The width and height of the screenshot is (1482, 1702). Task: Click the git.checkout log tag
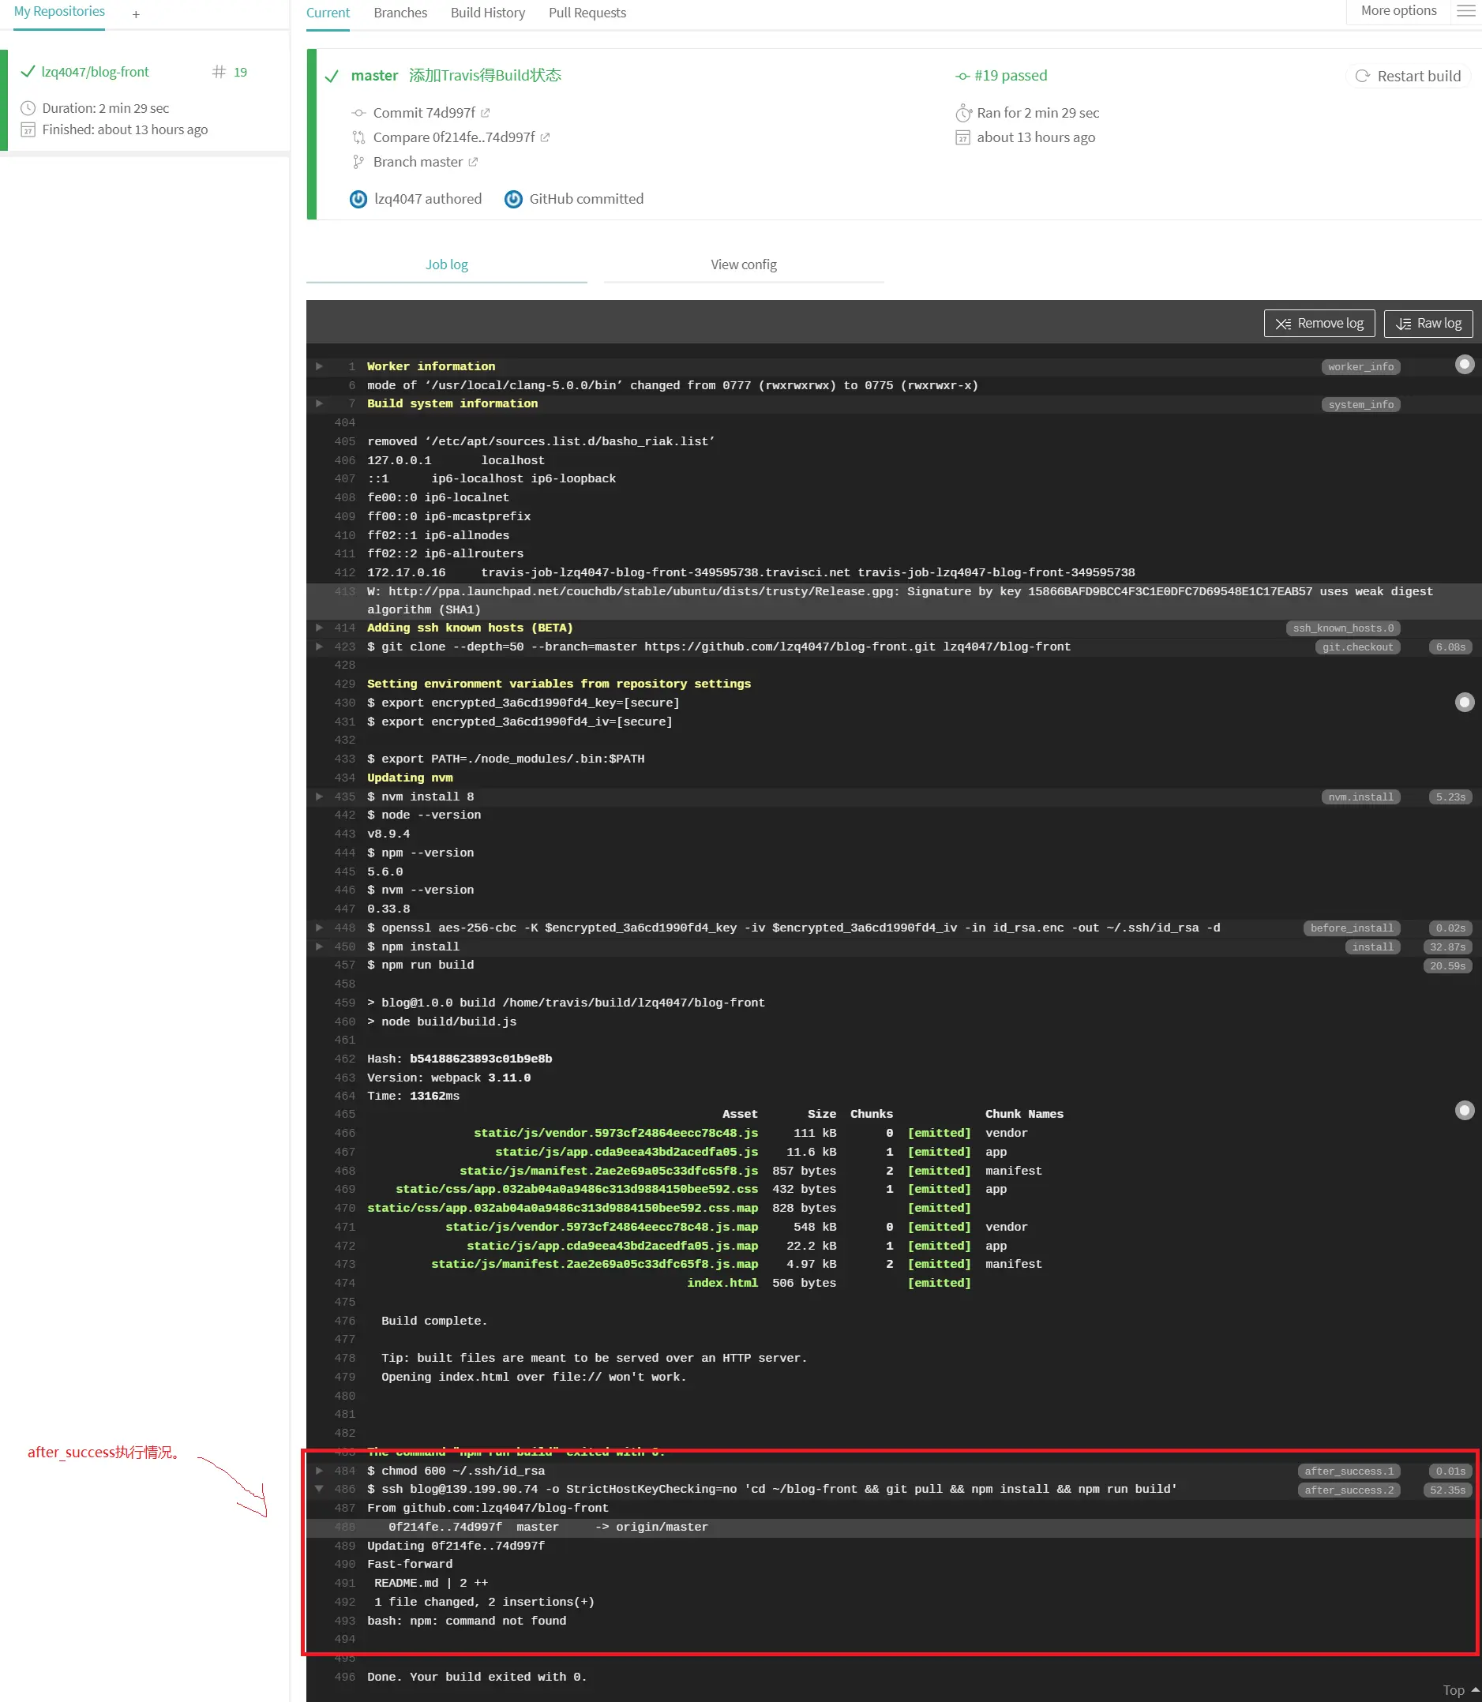click(x=1357, y=647)
